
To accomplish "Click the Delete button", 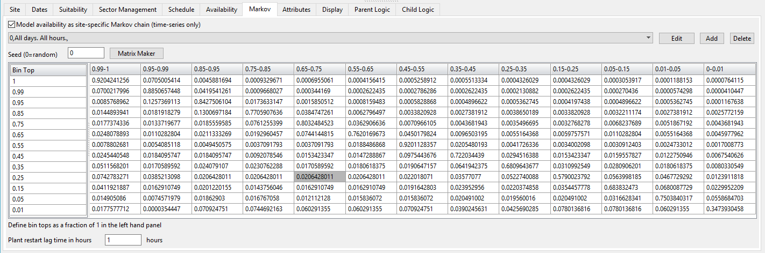I will point(742,39).
